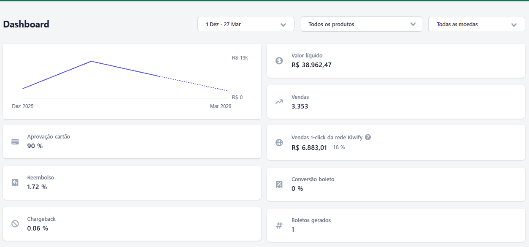The image size is (529, 247).
Task: Click the "Dashboard" page heading
Action: click(26, 24)
